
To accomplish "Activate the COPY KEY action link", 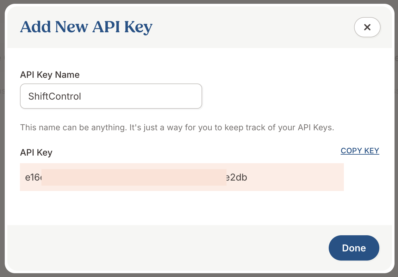I will [x=360, y=151].
